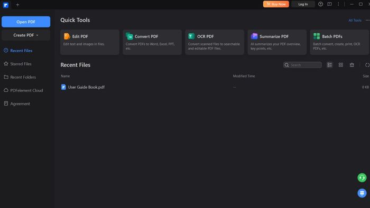Open Recent Folders in sidebar
This screenshot has height=208, width=370.
23,77
